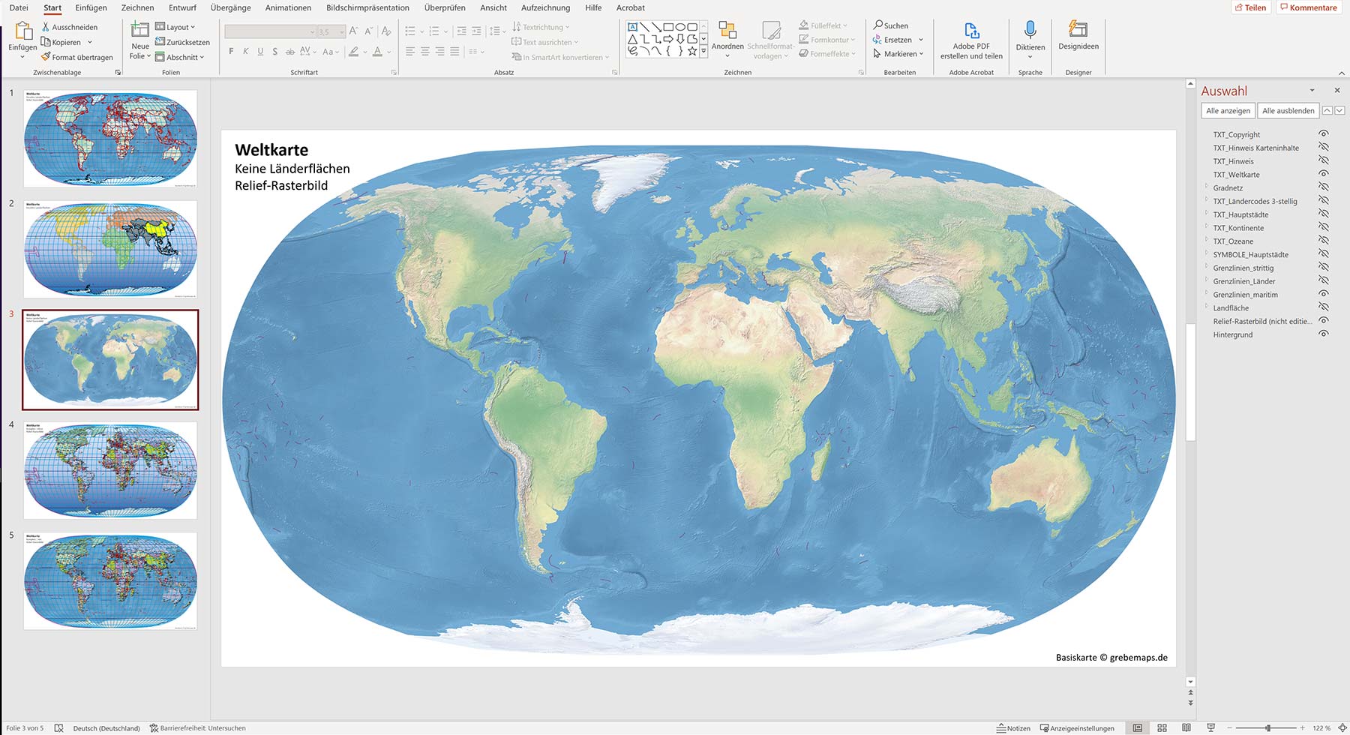This screenshot has width=1350, height=735.
Task: Toggle bold formatting in the Schriftart group
Action: (x=230, y=52)
